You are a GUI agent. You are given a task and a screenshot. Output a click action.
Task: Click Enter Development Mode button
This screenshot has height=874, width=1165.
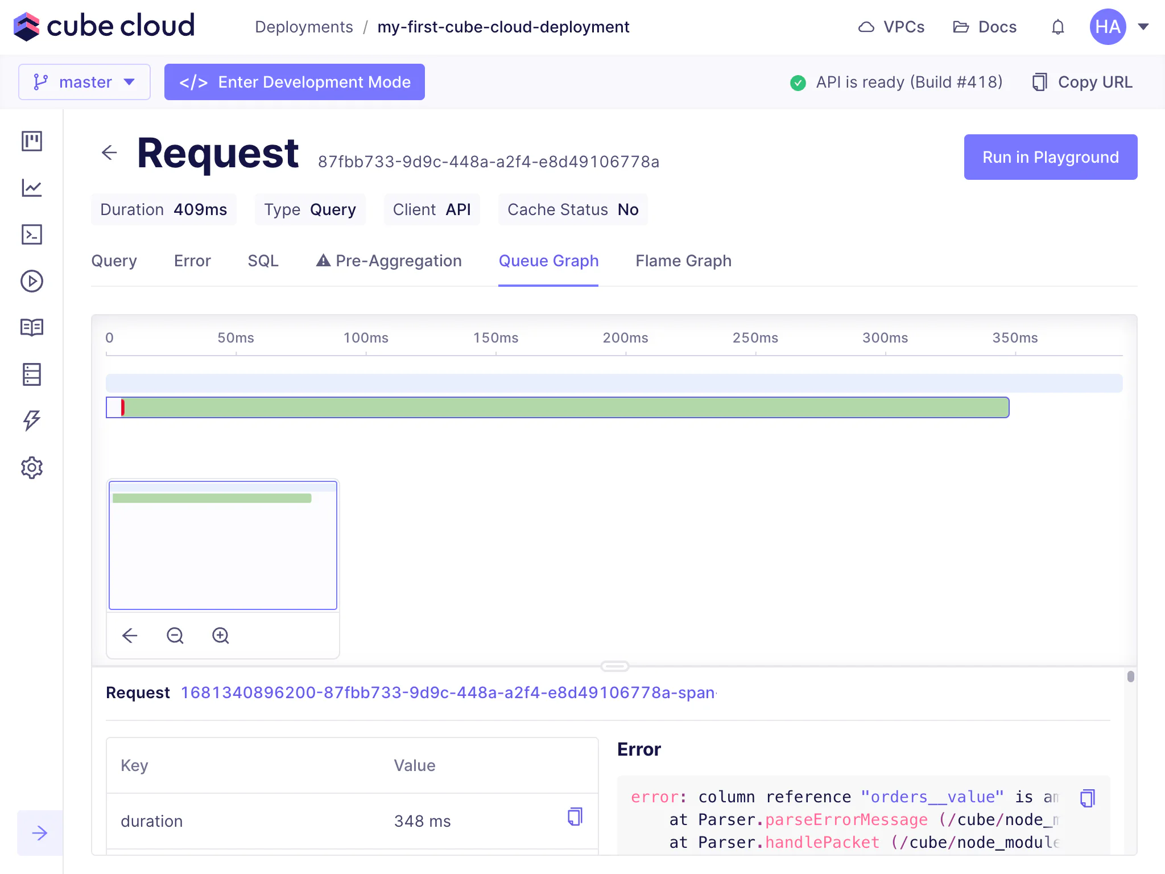click(x=295, y=82)
